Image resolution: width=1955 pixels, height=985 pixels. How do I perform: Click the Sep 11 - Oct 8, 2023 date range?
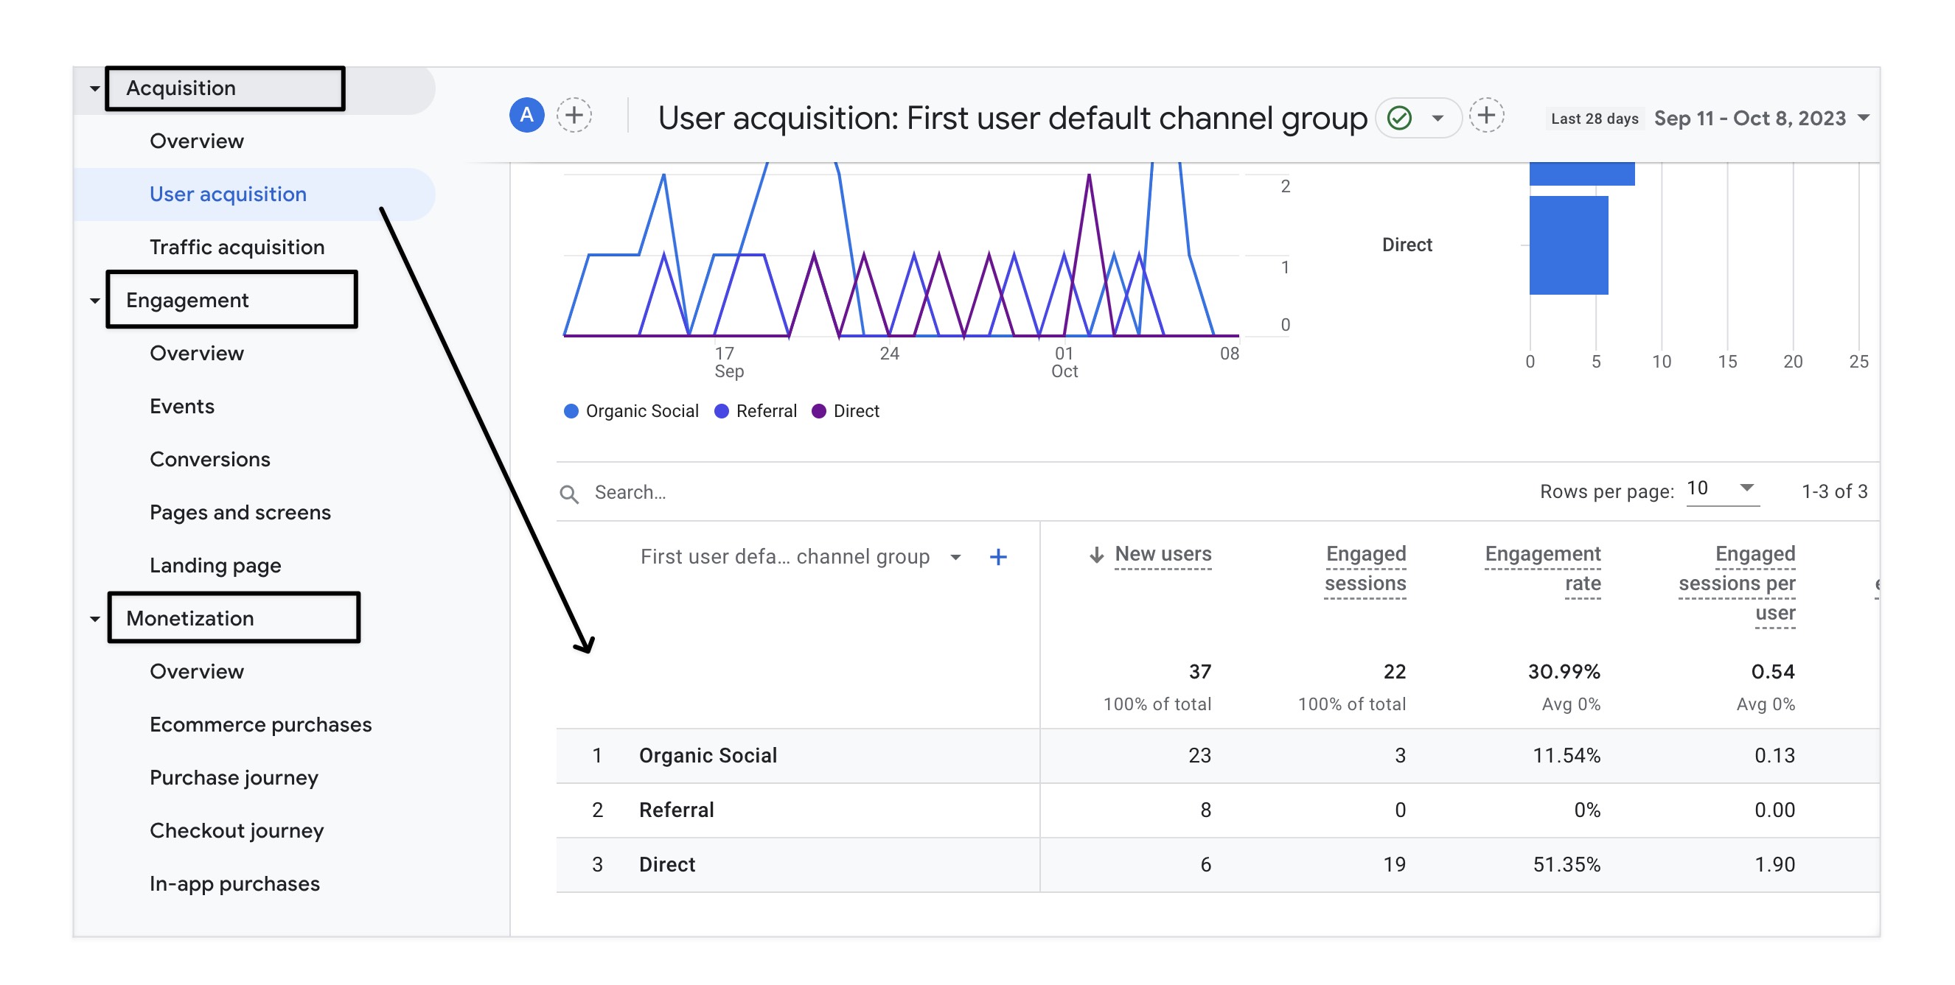(1749, 119)
